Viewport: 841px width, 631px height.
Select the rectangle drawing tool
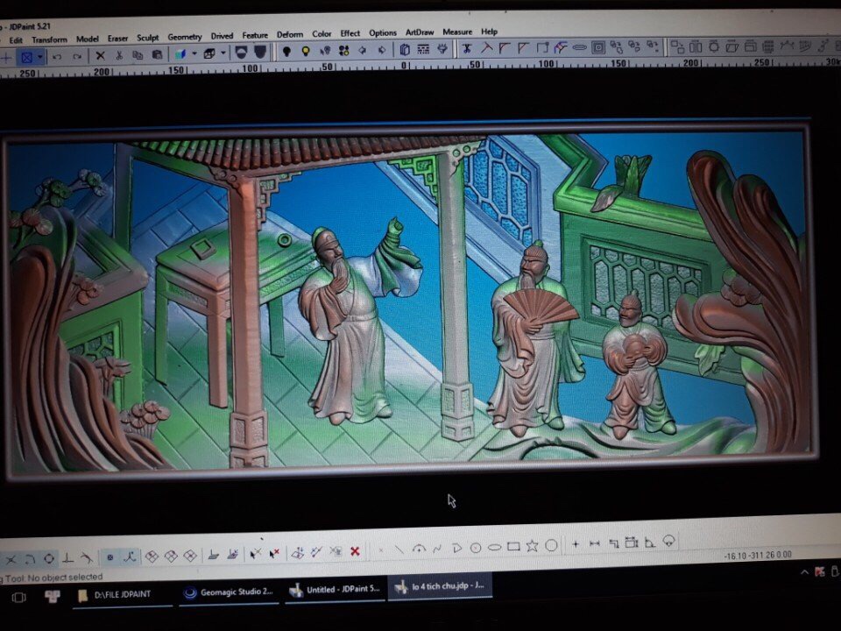point(513,546)
